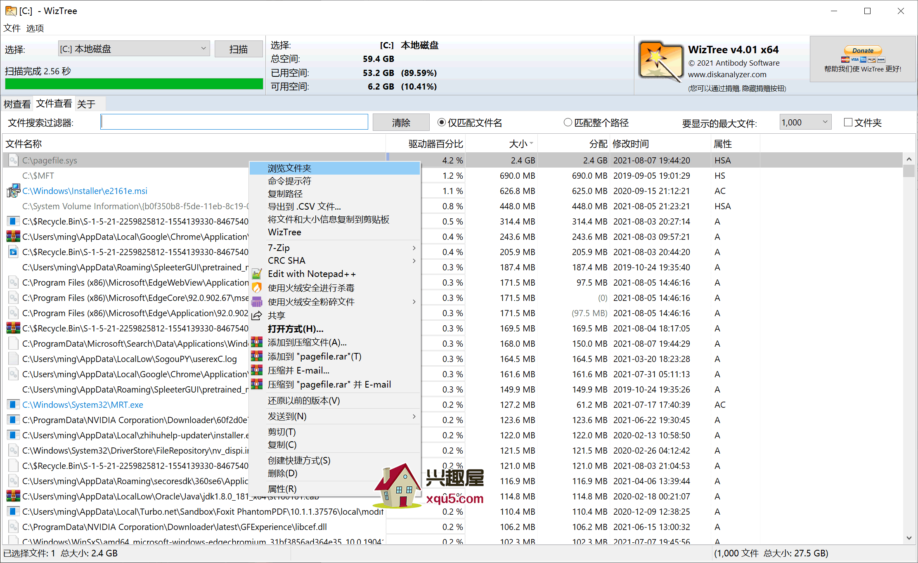The image size is (918, 563).
Task: Click the Huorong file shredder icon
Action: (x=257, y=302)
